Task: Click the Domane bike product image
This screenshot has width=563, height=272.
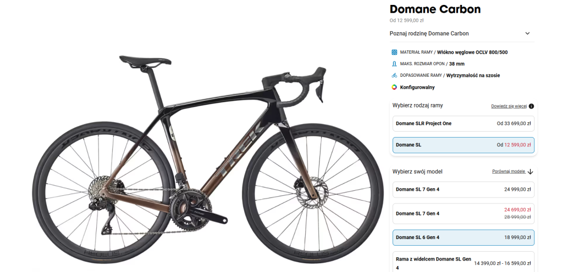Action: [207, 160]
